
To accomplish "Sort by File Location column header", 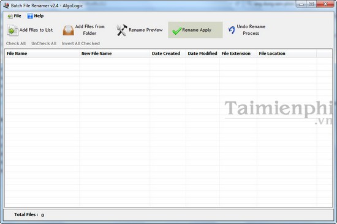I will [287, 54].
